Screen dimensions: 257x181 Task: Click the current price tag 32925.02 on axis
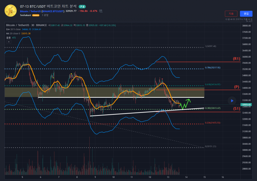pos(246,105)
